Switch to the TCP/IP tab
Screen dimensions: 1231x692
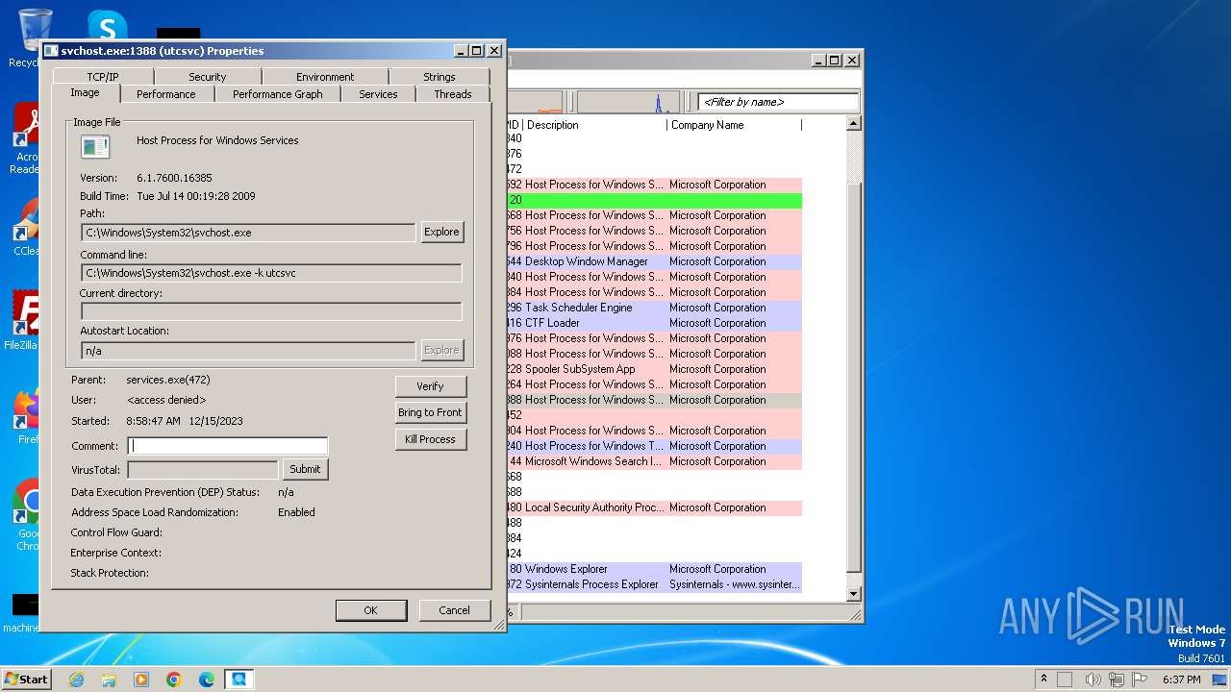(x=103, y=77)
